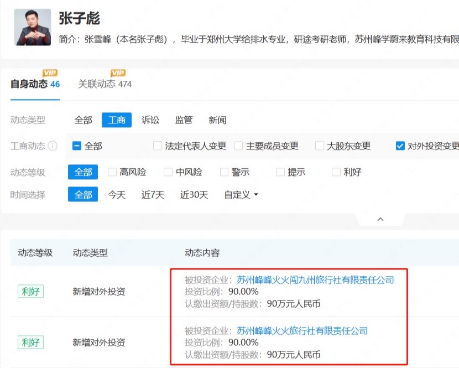This screenshot has height=368, width=459.
Task: Collapse the filter panel with the chevron
Action: 380,219
